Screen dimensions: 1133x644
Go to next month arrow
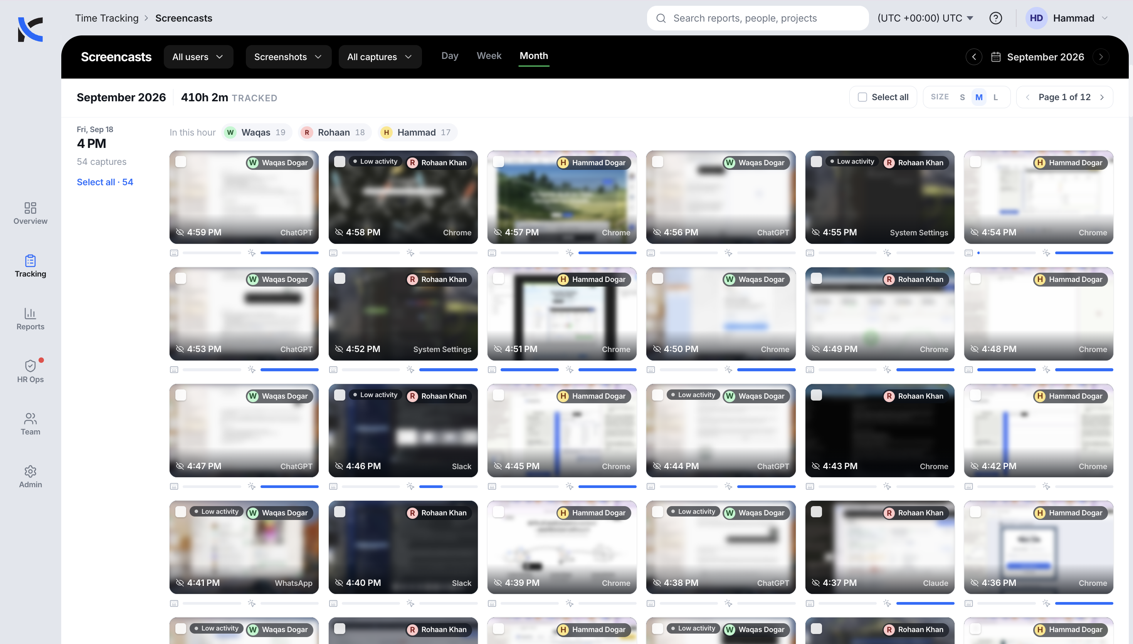pyautogui.click(x=1101, y=57)
